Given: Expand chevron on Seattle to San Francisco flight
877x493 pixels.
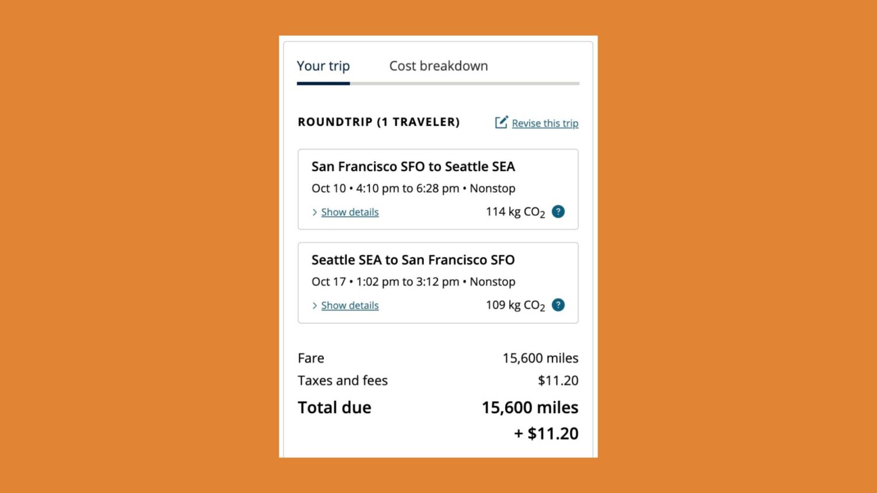Looking at the screenshot, I should coord(315,305).
